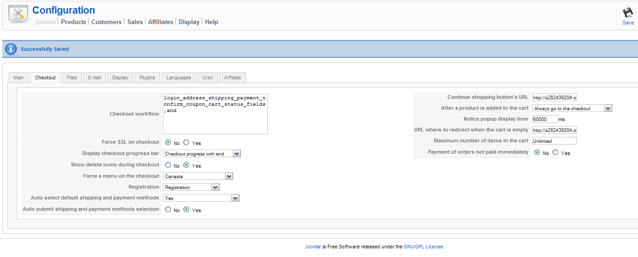Click the Joomla! footer link
Image resolution: width=638 pixels, height=257 pixels.
coord(313,247)
